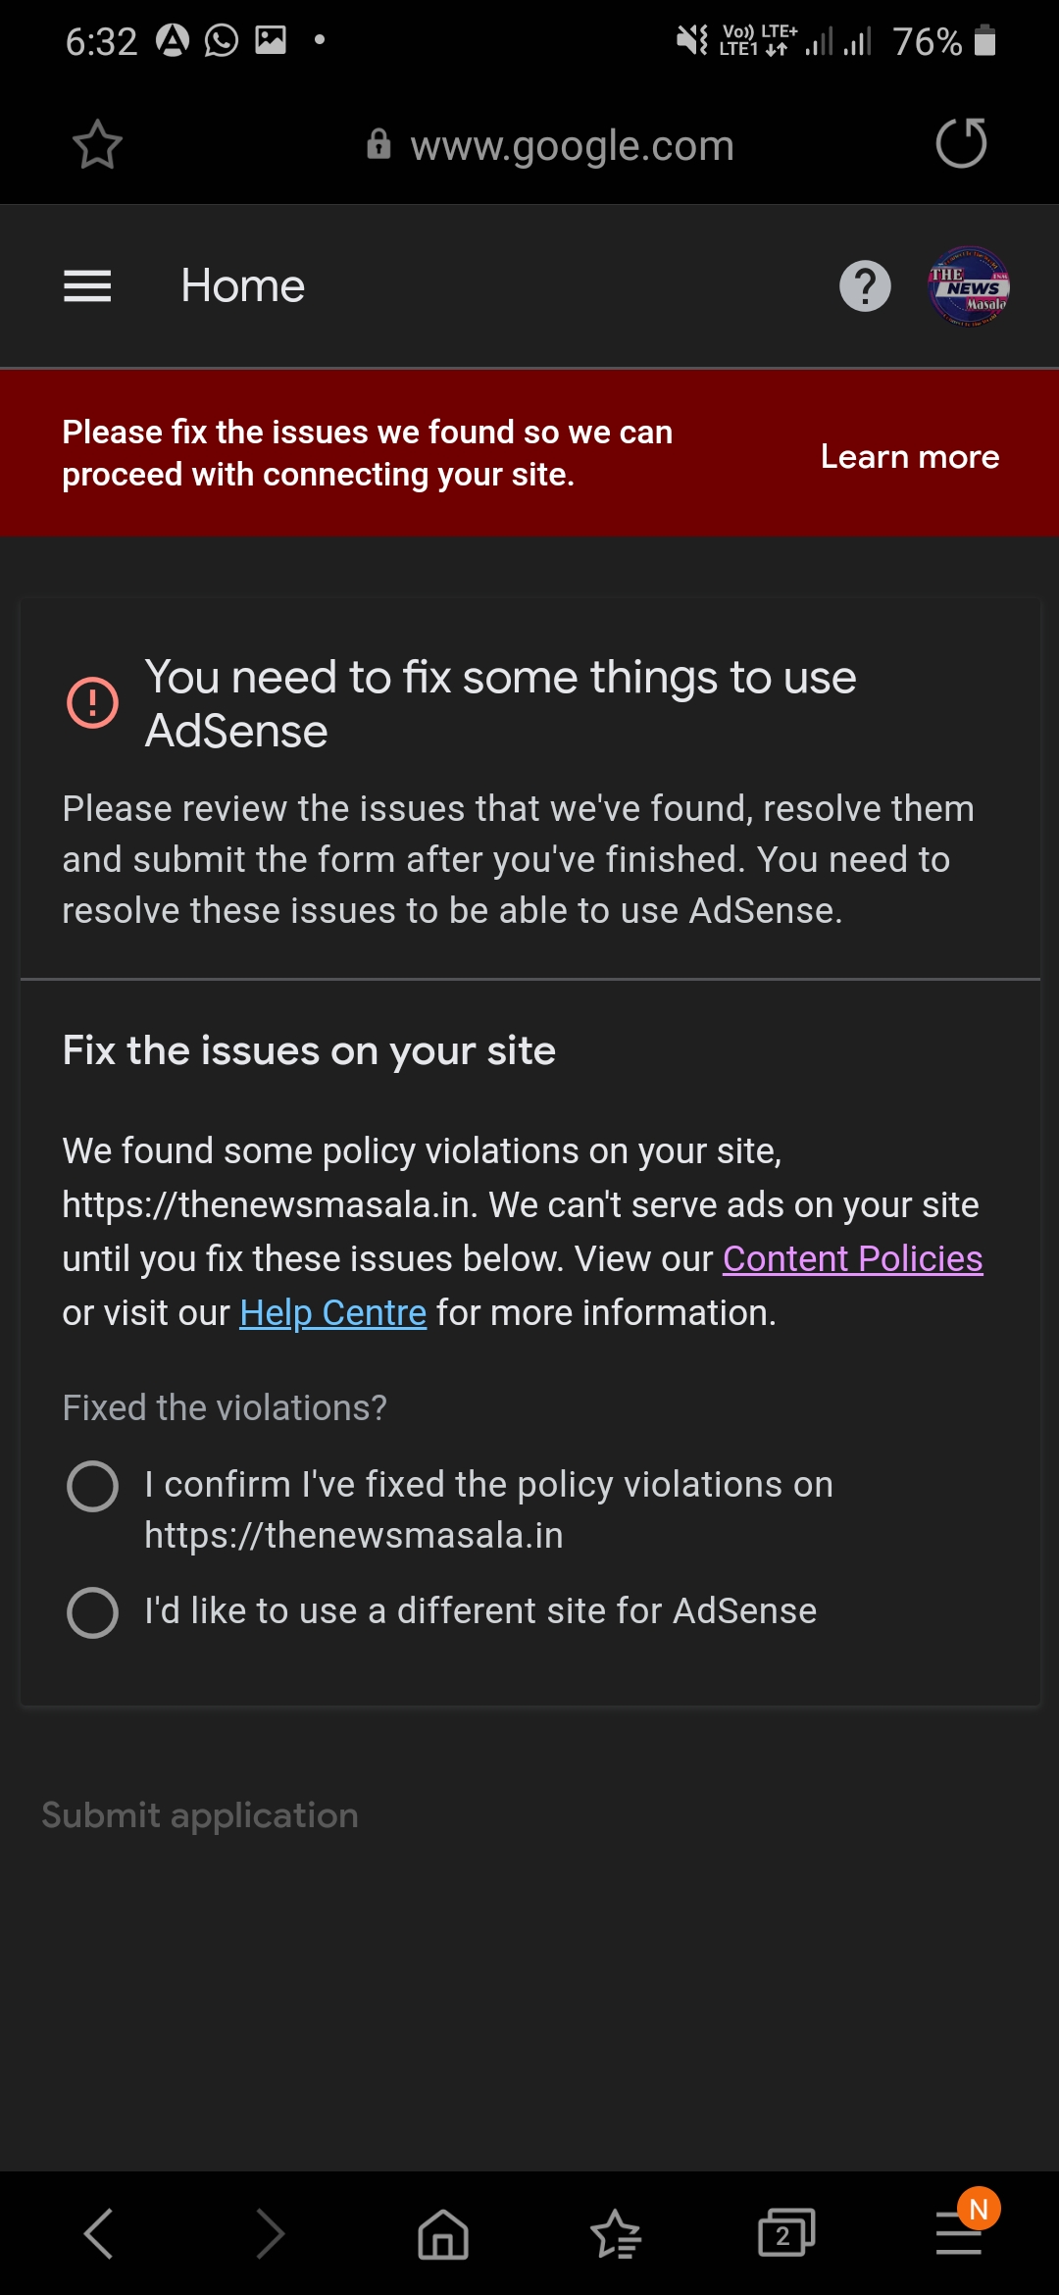Open the Content Policies link

coord(852,1259)
